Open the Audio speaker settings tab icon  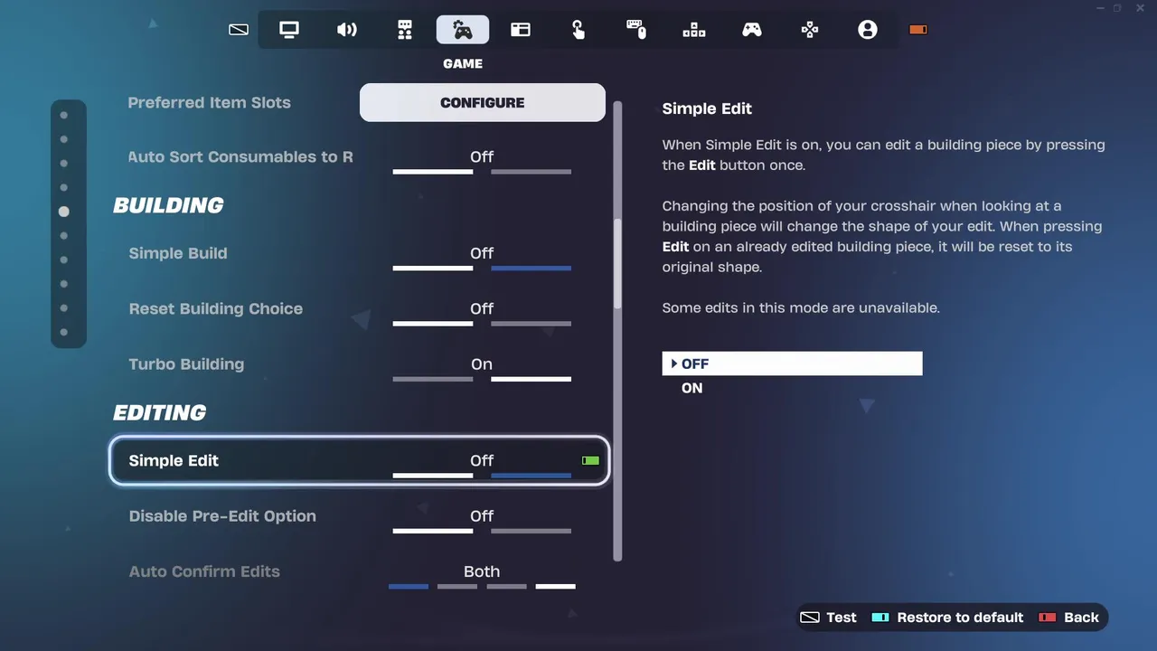tap(347, 30)
